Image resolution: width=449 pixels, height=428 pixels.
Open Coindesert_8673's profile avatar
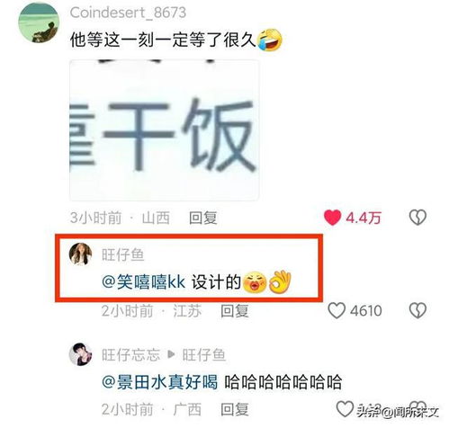pos(39,23)
